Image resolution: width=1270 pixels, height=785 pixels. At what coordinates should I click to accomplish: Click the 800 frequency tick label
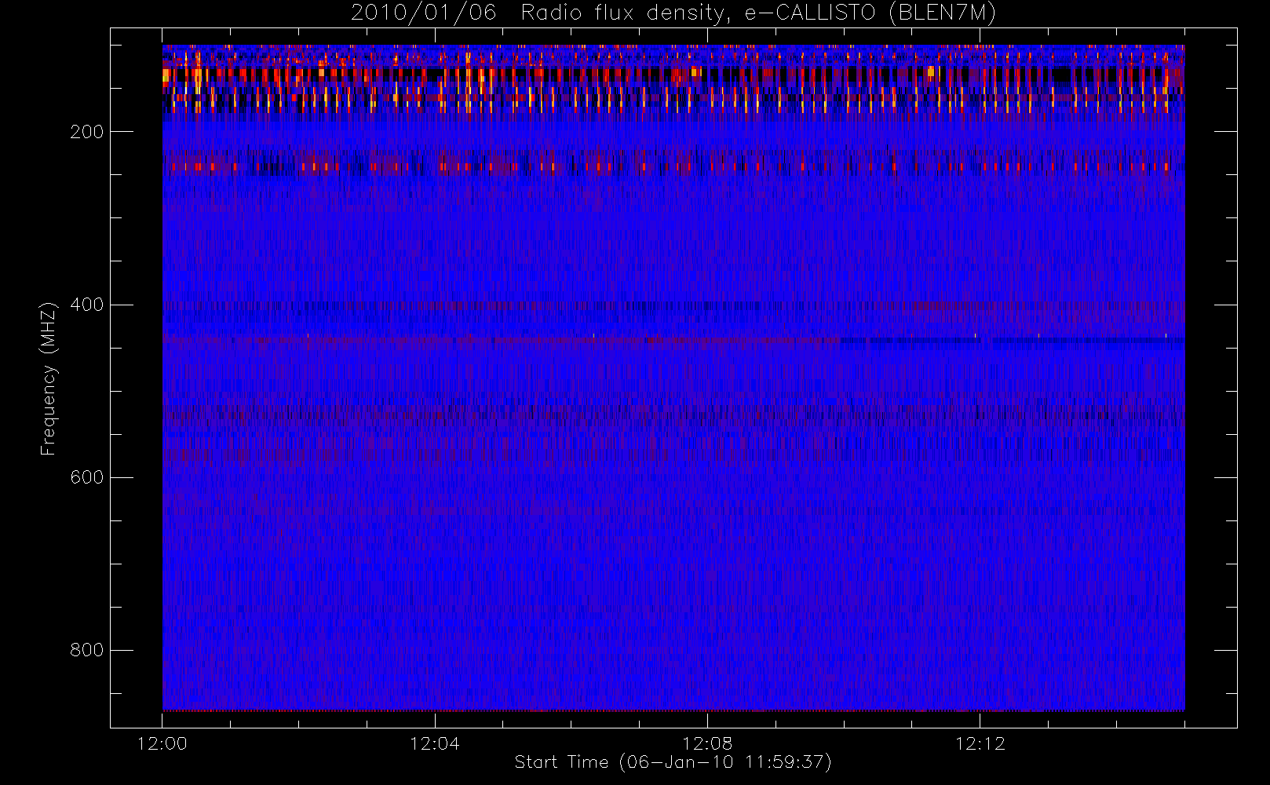(86, 650)
